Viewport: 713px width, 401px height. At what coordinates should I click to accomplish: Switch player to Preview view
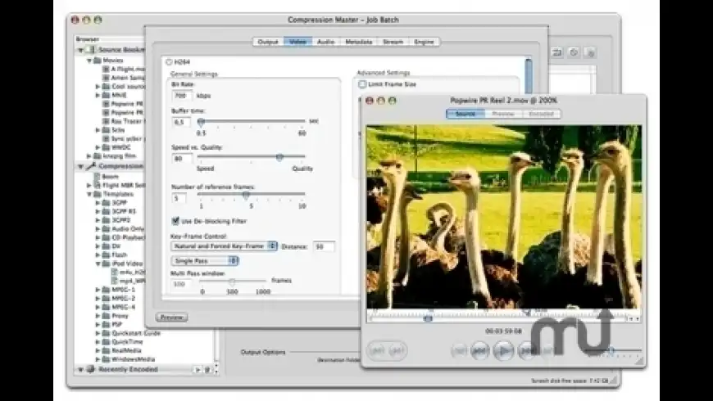coord(503,114)
